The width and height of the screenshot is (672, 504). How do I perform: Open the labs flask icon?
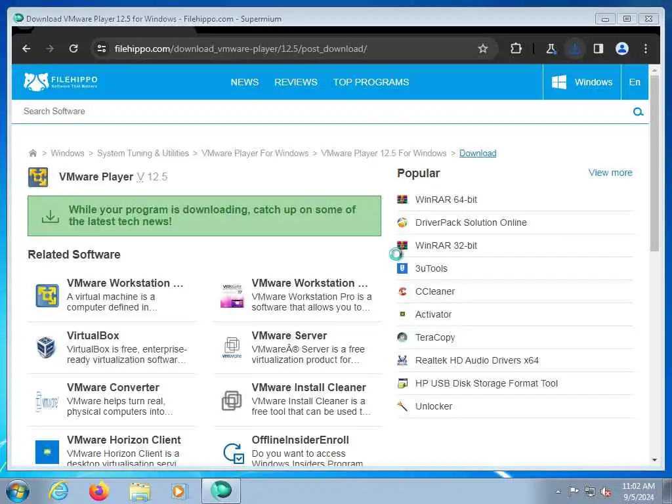[x=551, y=49]
